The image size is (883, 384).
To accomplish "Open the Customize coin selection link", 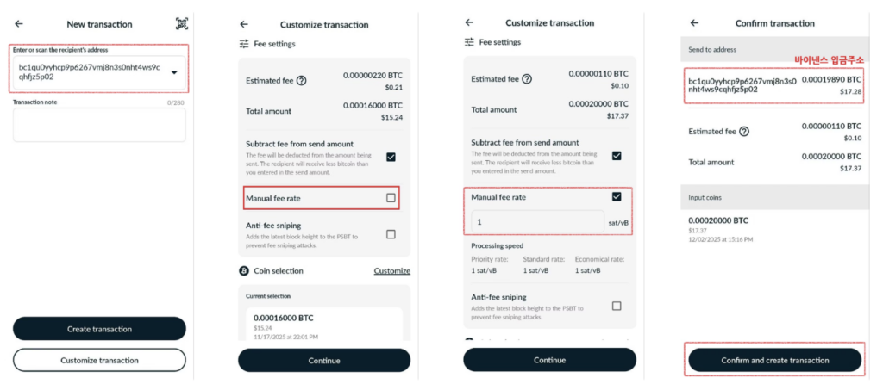I will 391,271.
